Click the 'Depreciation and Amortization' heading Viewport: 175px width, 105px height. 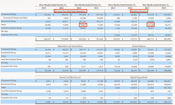pos(70,46)
